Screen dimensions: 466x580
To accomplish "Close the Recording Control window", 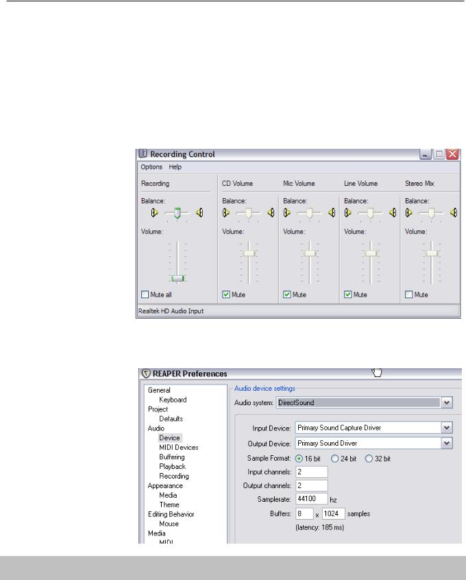I will pos(452,154).
